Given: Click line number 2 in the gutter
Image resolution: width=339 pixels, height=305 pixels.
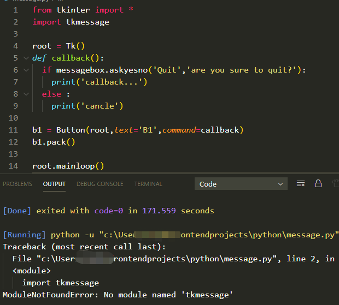Looking at the screenshot, I should (x=15, y=22).
